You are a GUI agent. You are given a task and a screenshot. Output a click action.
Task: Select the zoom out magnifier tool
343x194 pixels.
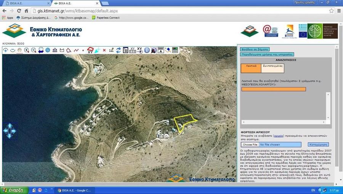pyautogui.click(x=34, y=50)
